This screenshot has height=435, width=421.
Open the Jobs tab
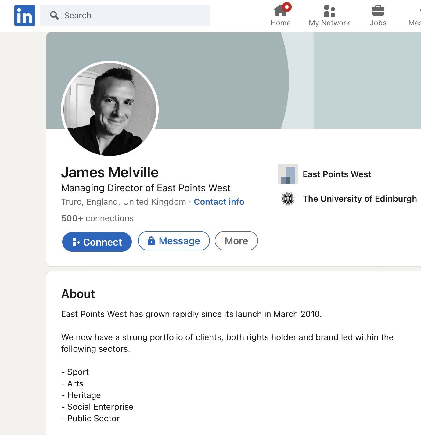coord(378,15)
